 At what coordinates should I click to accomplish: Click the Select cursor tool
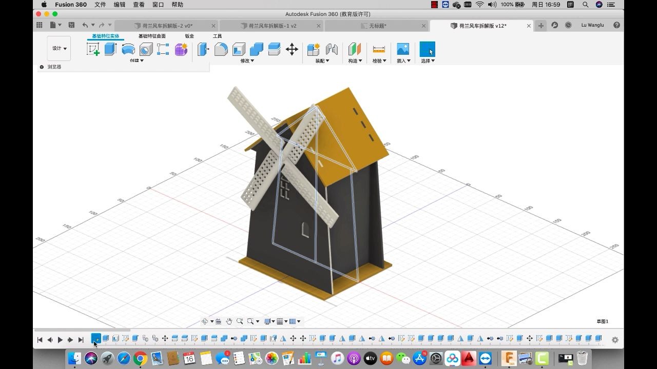point(427,49)
